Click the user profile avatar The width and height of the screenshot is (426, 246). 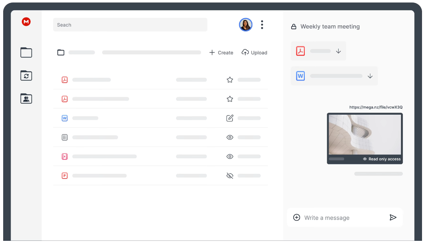point(246,25)
